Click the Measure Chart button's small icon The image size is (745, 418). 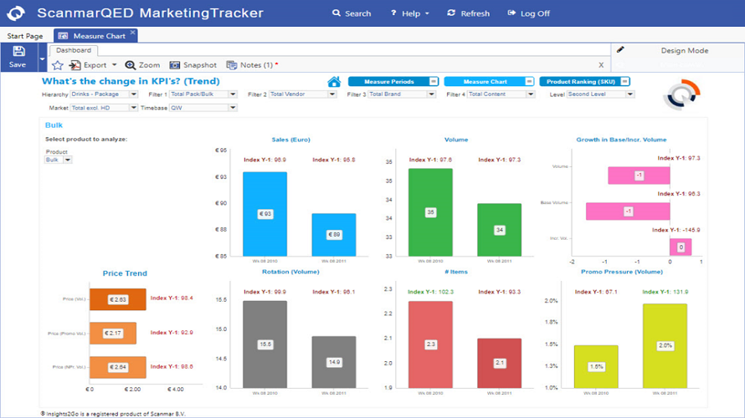pos(529,82)
